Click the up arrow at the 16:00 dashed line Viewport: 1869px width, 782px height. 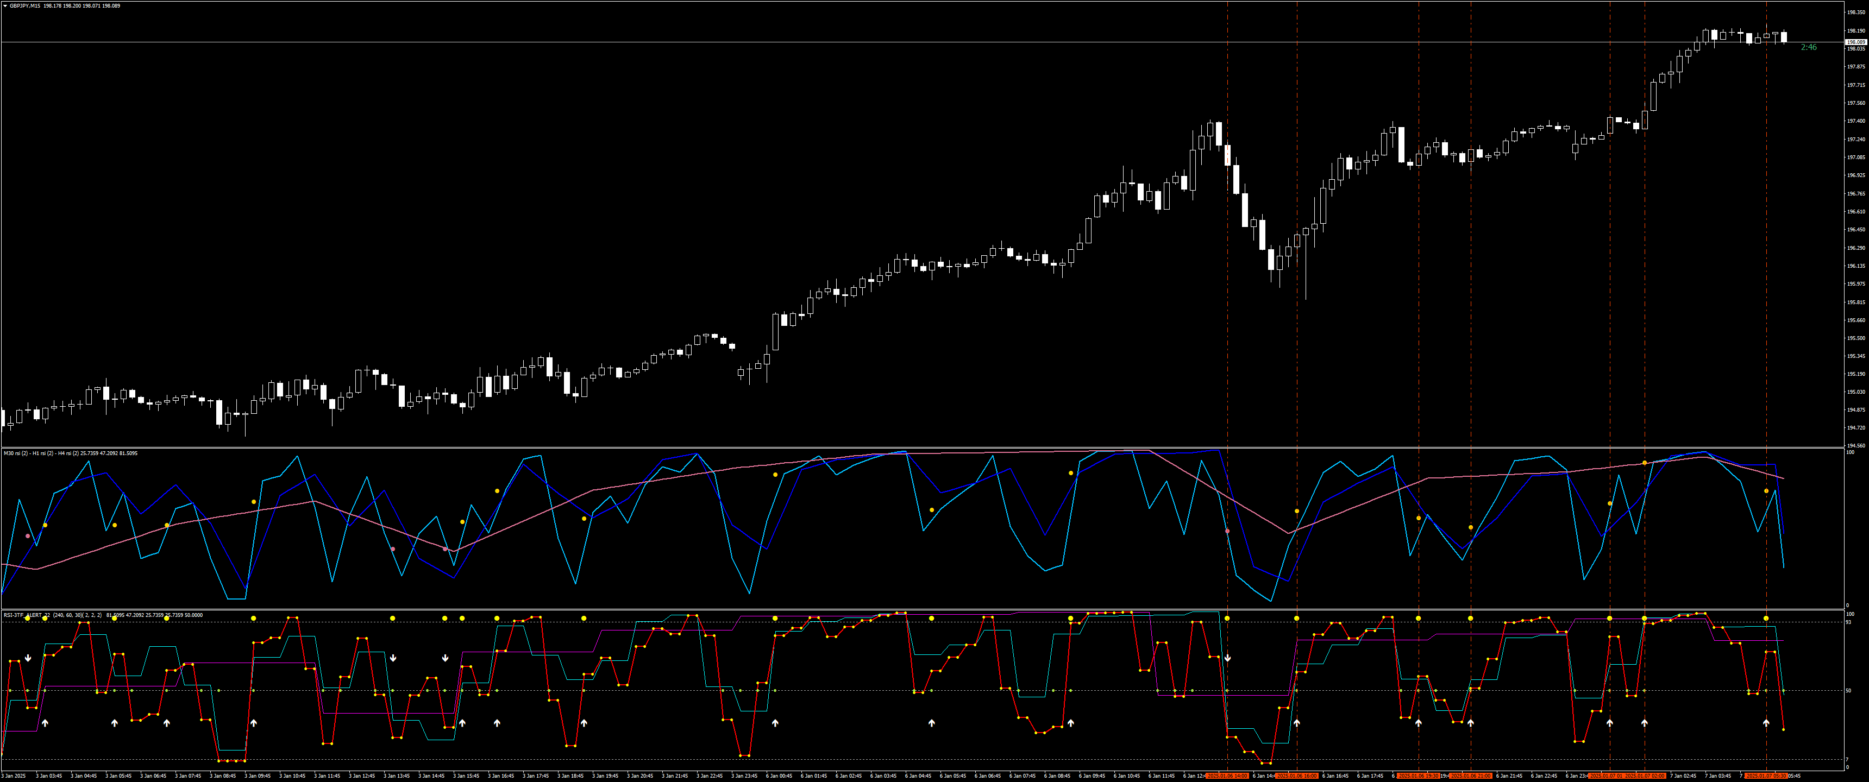click(1296, 723)
